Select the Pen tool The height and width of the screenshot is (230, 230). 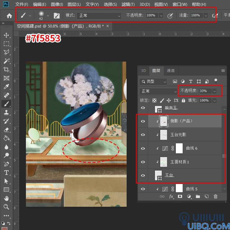tap(6, 164)
